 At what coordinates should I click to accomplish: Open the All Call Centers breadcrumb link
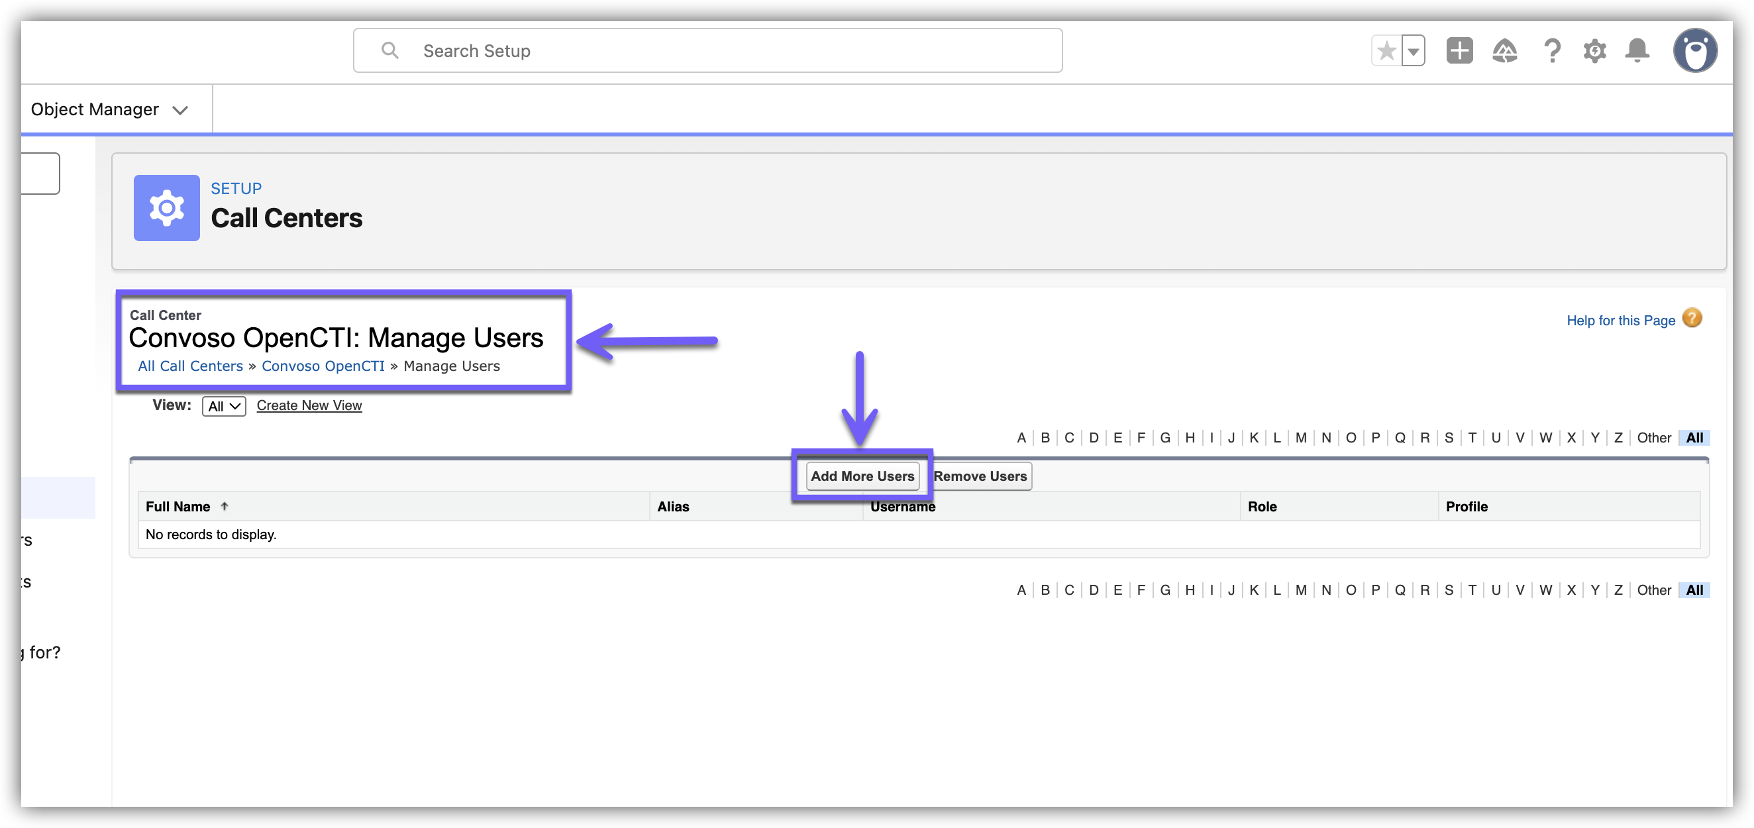[190, 366]
